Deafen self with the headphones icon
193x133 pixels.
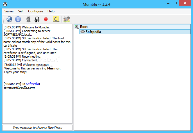pos(37,19)
